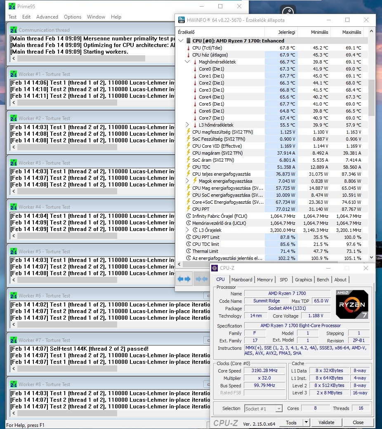Click Communication thread horizontal scroll left arrow
Screen dimensions: 382x429
[14, 58]
